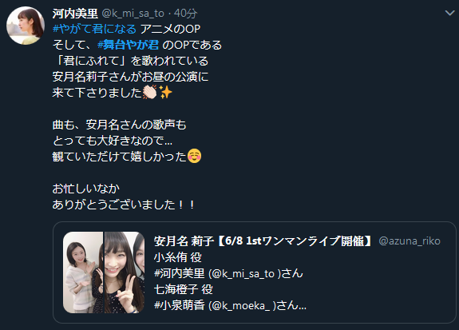The image size is (459, 330).
Task: Open the quoted tweet's left photo thumbnail
Action: coord(83,272)
